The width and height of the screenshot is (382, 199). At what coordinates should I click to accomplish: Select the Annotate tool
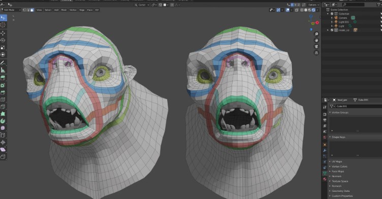pos(3,63)
